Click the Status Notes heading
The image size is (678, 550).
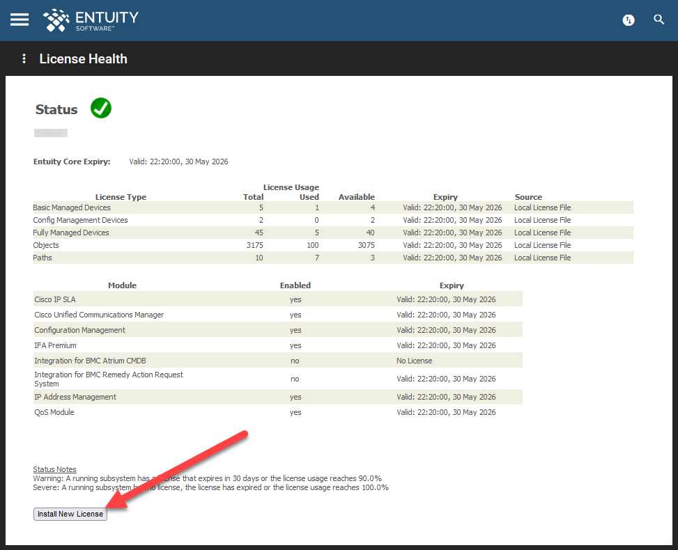[x=54, y=469]
